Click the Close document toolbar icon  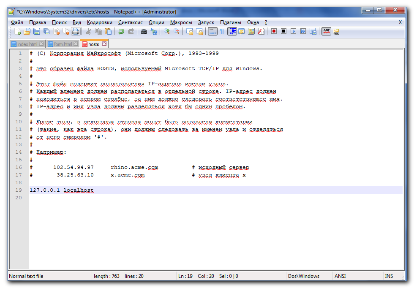(56, 31)
